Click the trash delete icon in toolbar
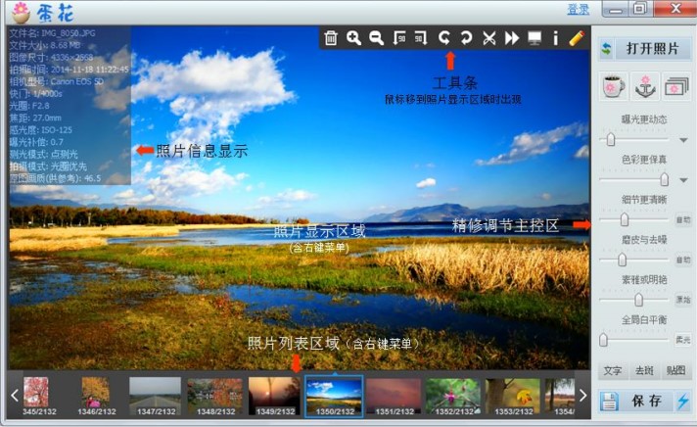Image resolution: width=697 pixels, height=427 pixels. (331, 38)
